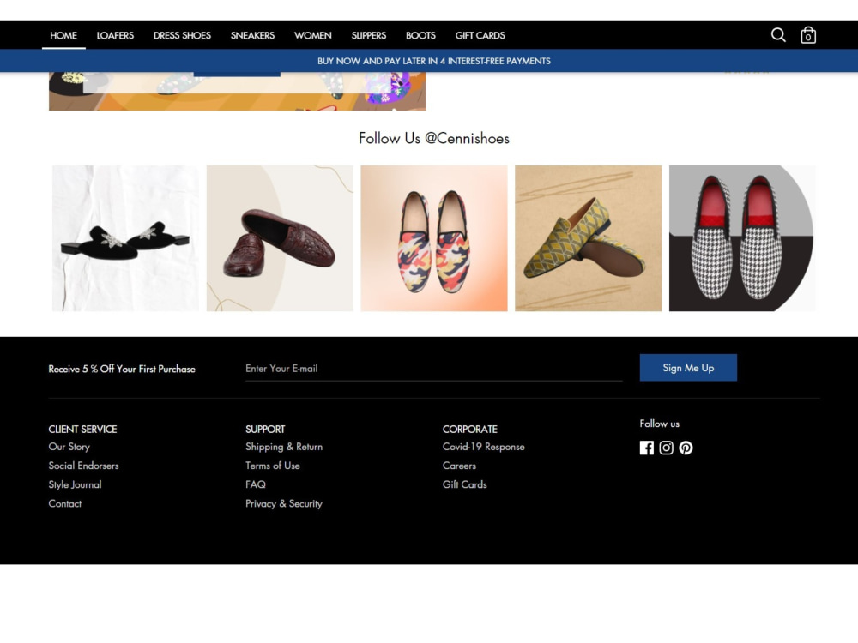This screenshot has height=643, width=858.
Task: Open the LOAFERS menu
Action: point(115,35)
